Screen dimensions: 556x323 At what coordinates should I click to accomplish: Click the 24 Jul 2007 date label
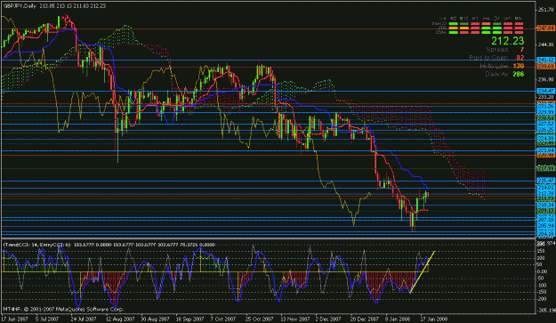(x=84, y=319)
